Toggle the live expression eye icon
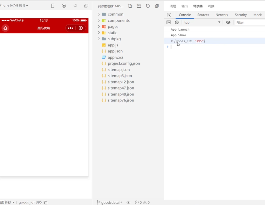The width and height of the screenshot is (265, 205). (228, 22)
